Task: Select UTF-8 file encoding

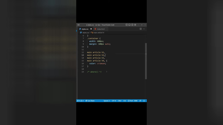Action: pyautogui.click(x=114, y=101)
